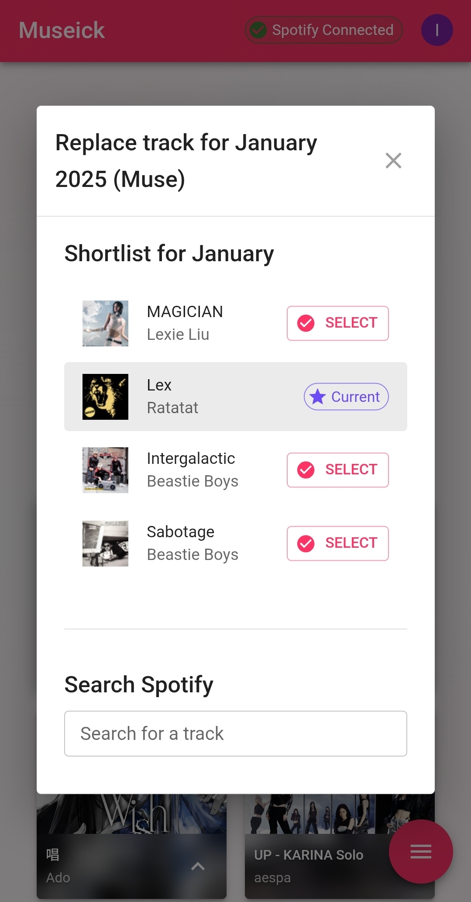The width and height of the screenshot is (471, 902).
Task: Click the Sabotage album cover thumbnail
Action: (x=105, y=543)
